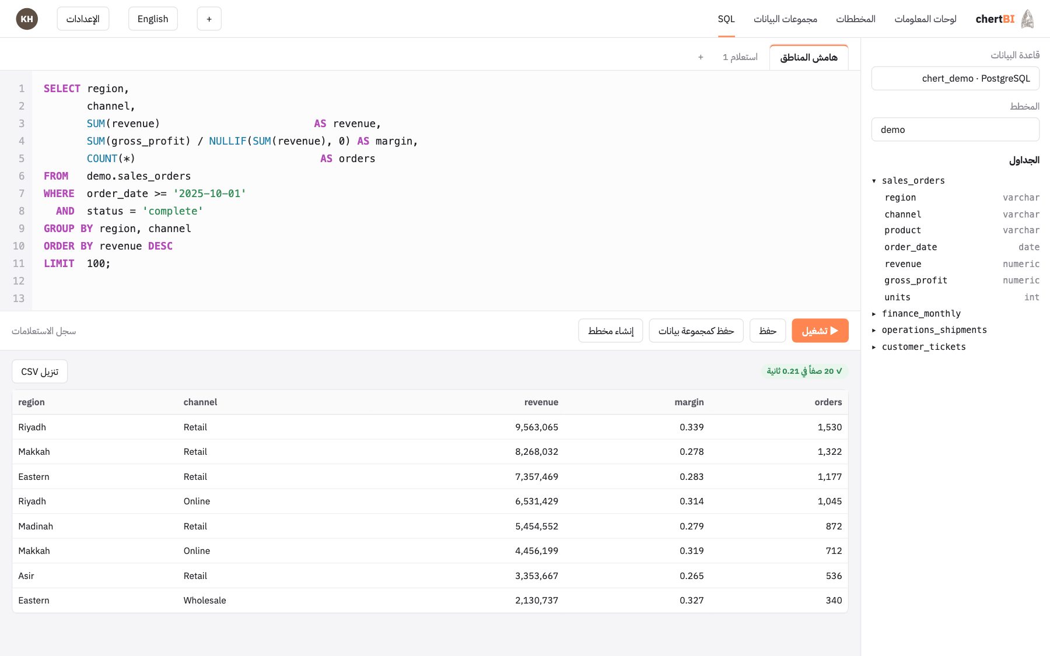Image resolution: width=1050 pixels, height=656 pixels.
Task: Open سجل الاستعلامات query history
Action: pyautogui.click(x=44, y=331)
